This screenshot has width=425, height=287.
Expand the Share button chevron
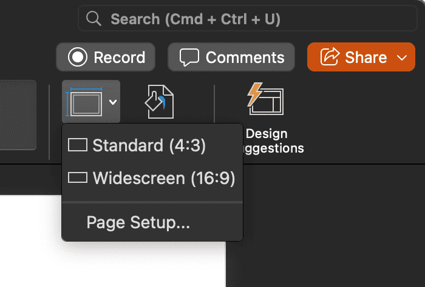coord(401,58)
